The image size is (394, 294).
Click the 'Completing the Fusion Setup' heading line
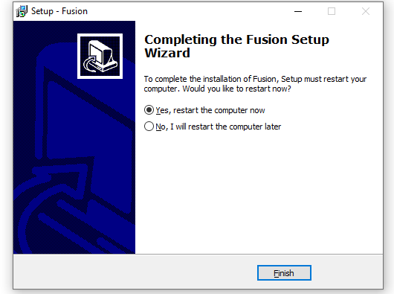tap(236, 39)
